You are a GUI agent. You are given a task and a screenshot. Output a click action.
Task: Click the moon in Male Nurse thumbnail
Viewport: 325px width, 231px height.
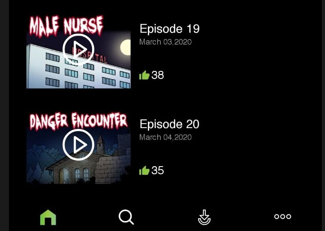click(x=126, y=47)
